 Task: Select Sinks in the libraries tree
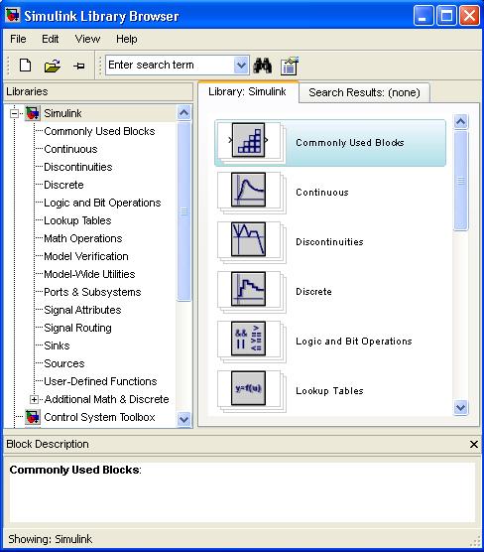coord(57,345)
